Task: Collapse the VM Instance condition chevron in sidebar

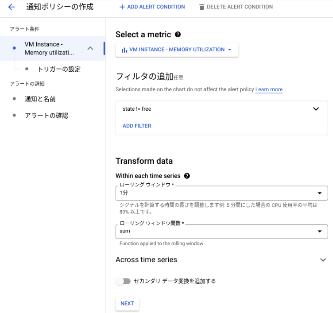Action: click(x=90, y=48)
